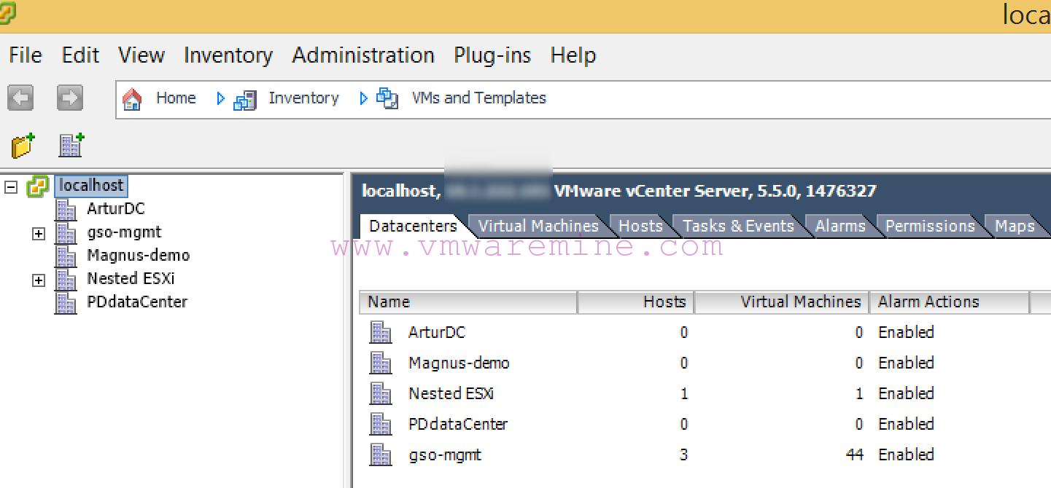This screenshot has width=1051, height=488.
Task: Open the Edit menu
Action: tap(80, 55)
